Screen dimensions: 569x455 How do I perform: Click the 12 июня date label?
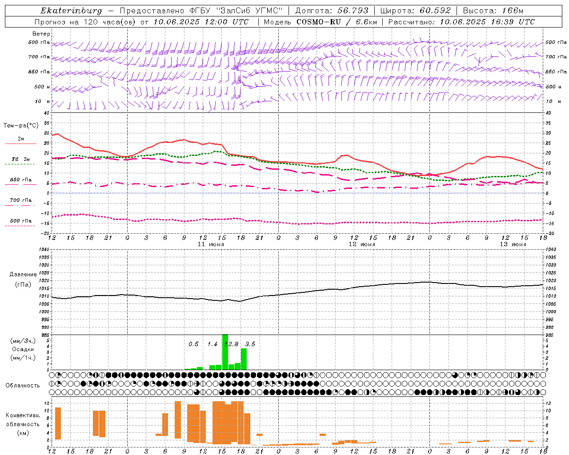[x=362, y=244]
